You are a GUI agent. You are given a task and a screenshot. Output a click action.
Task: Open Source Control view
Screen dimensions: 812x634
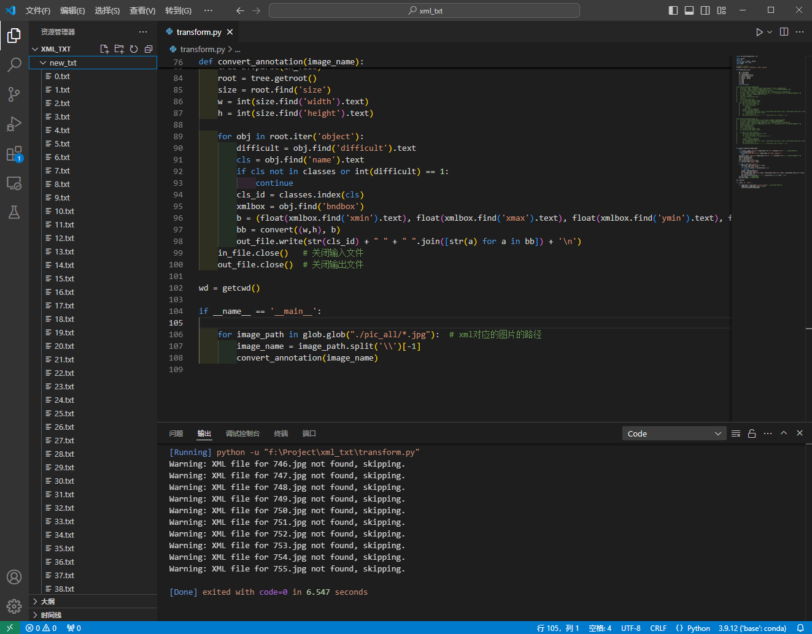click(14, 94)
